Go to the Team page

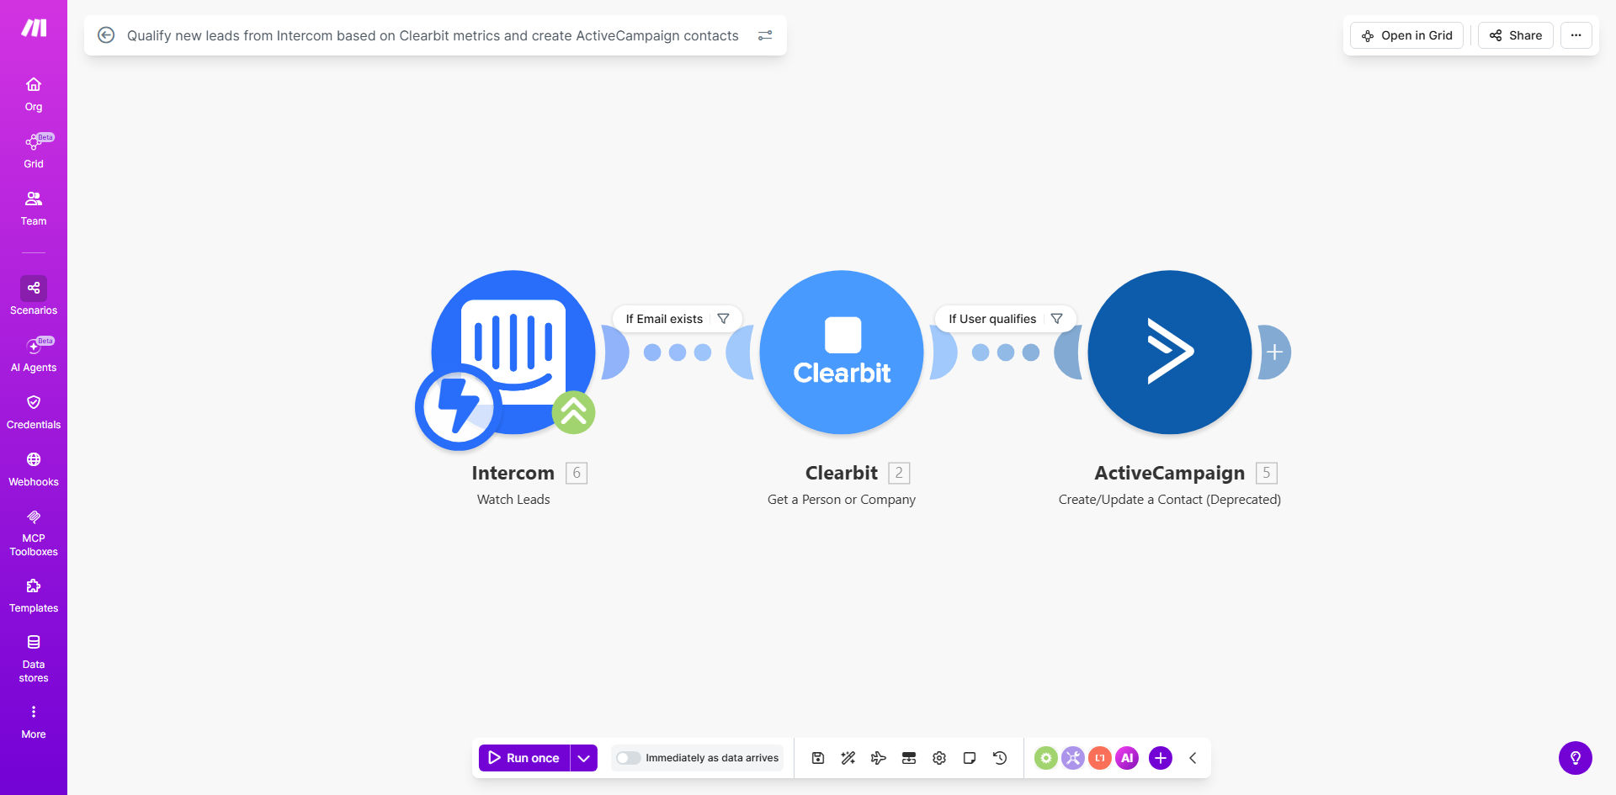click(x=34, y=209)
